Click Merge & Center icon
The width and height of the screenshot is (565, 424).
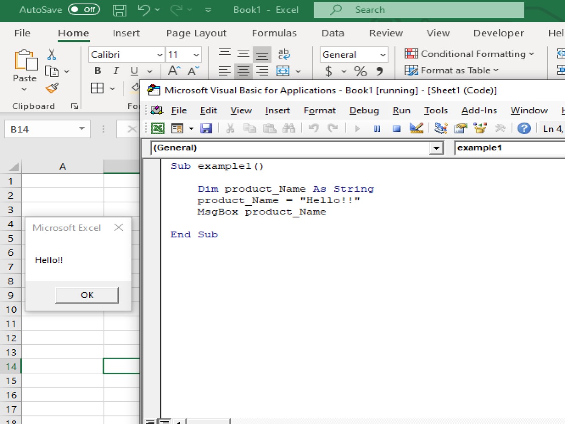click(283, 71)
